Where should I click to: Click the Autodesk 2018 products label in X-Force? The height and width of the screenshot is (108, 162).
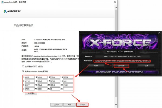(x=120, y=52)
